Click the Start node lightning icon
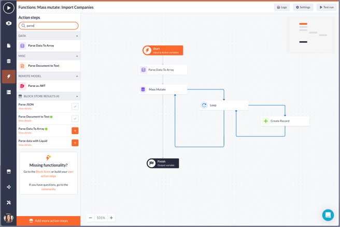This screenshot has width=340, height=227. point(148,50)
